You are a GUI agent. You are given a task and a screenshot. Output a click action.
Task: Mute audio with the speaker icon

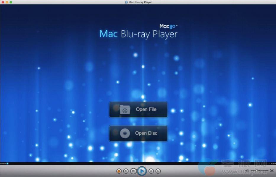(x=247, y=171)
